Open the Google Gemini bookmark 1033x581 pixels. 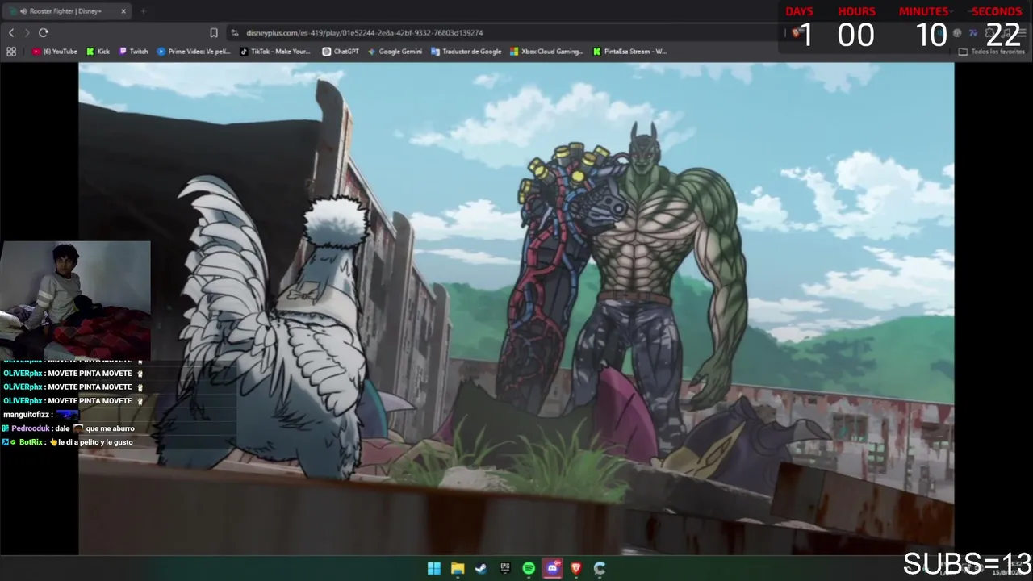(395, 52)
